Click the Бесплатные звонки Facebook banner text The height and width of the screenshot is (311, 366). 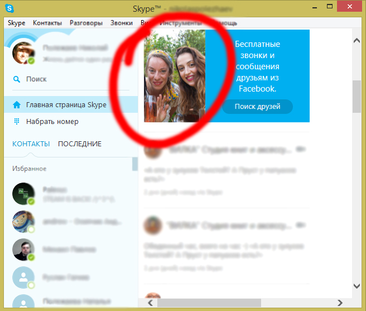257,66
